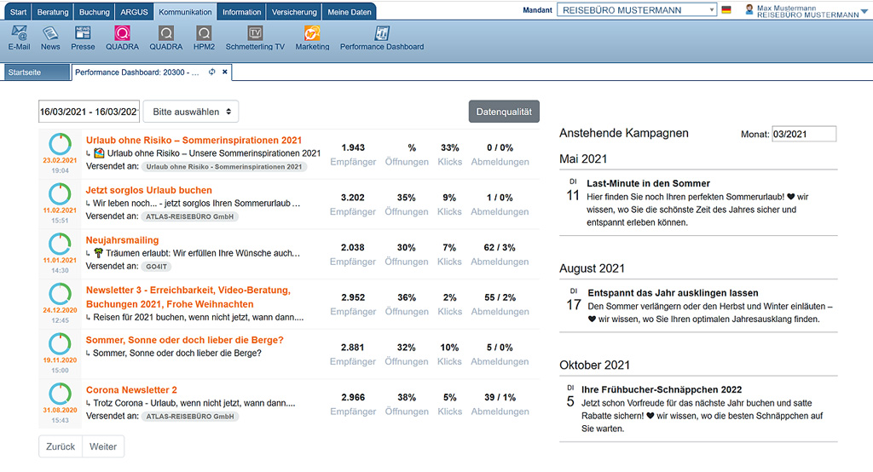Switch to the Versicherung menu tab

point(294,12)
